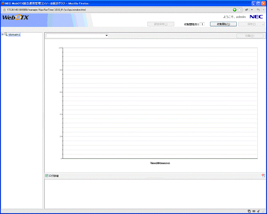The height and width of the screenshot is (214, 267).
Task: Click the WebOTX logo
Action: pyautogui.click(x=15, y=17)
